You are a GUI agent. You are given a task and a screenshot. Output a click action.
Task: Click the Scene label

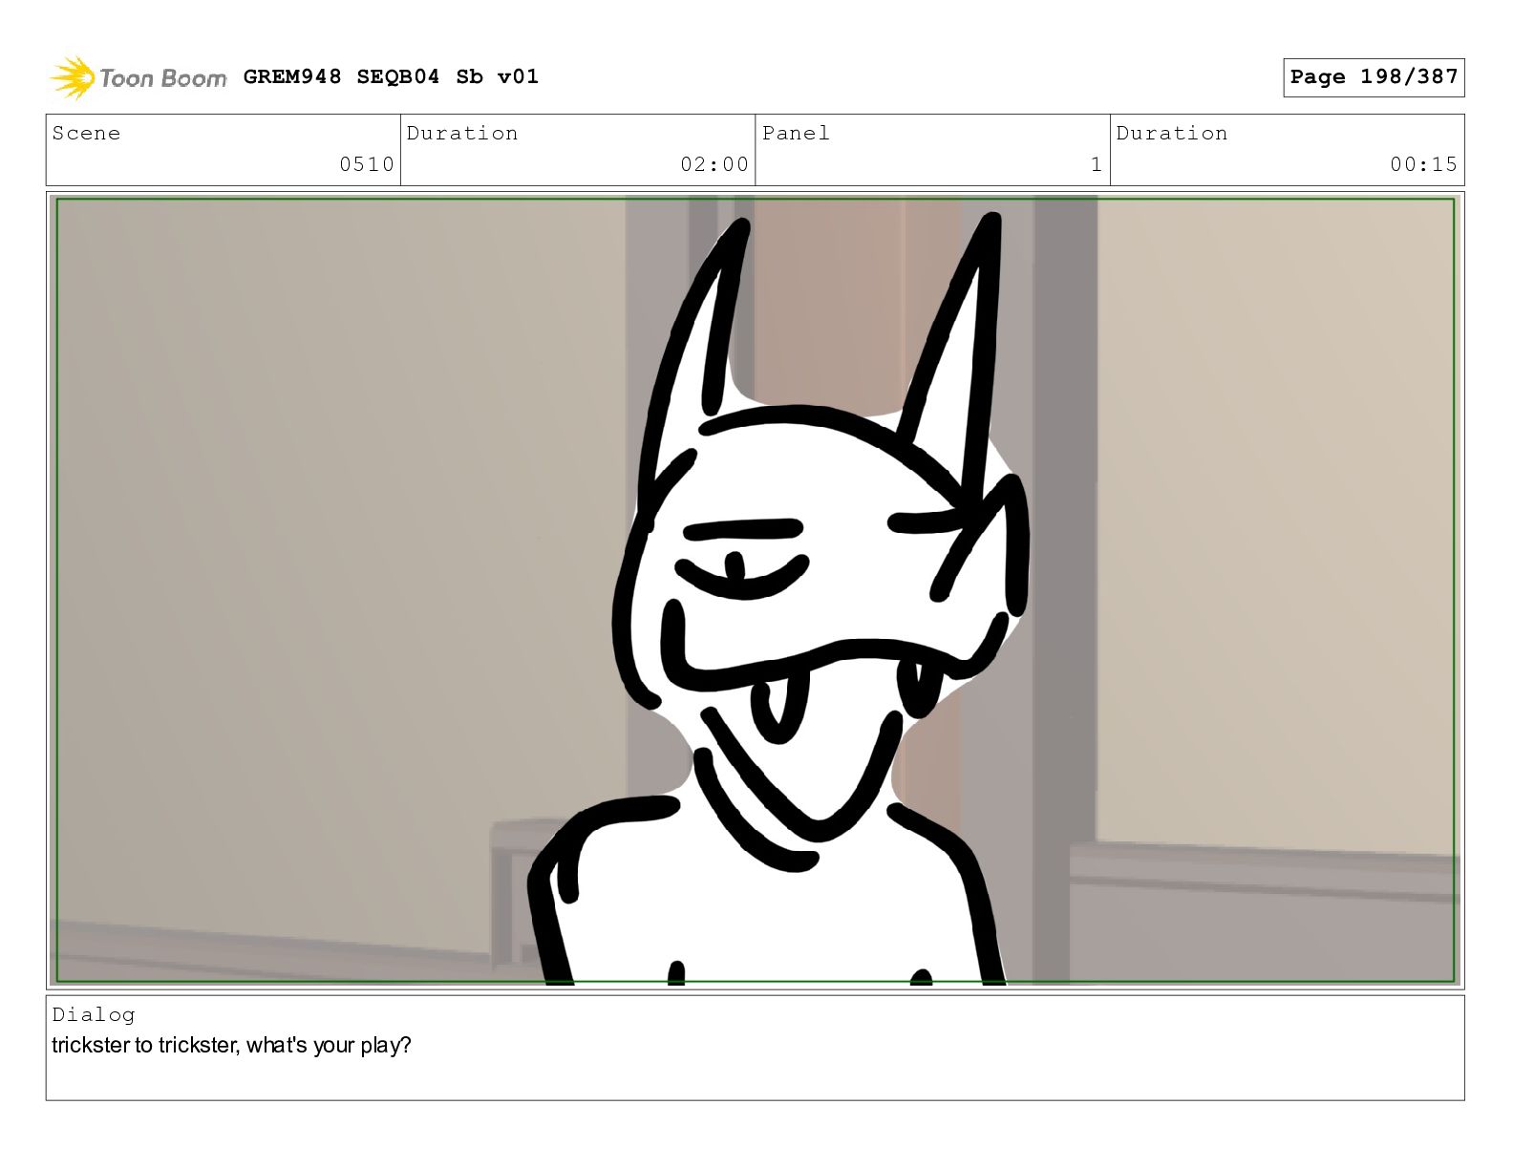pyautogui.click(x=86, y=133)
